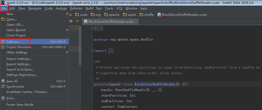
Task: Open the Help menu
Action: 144,8
